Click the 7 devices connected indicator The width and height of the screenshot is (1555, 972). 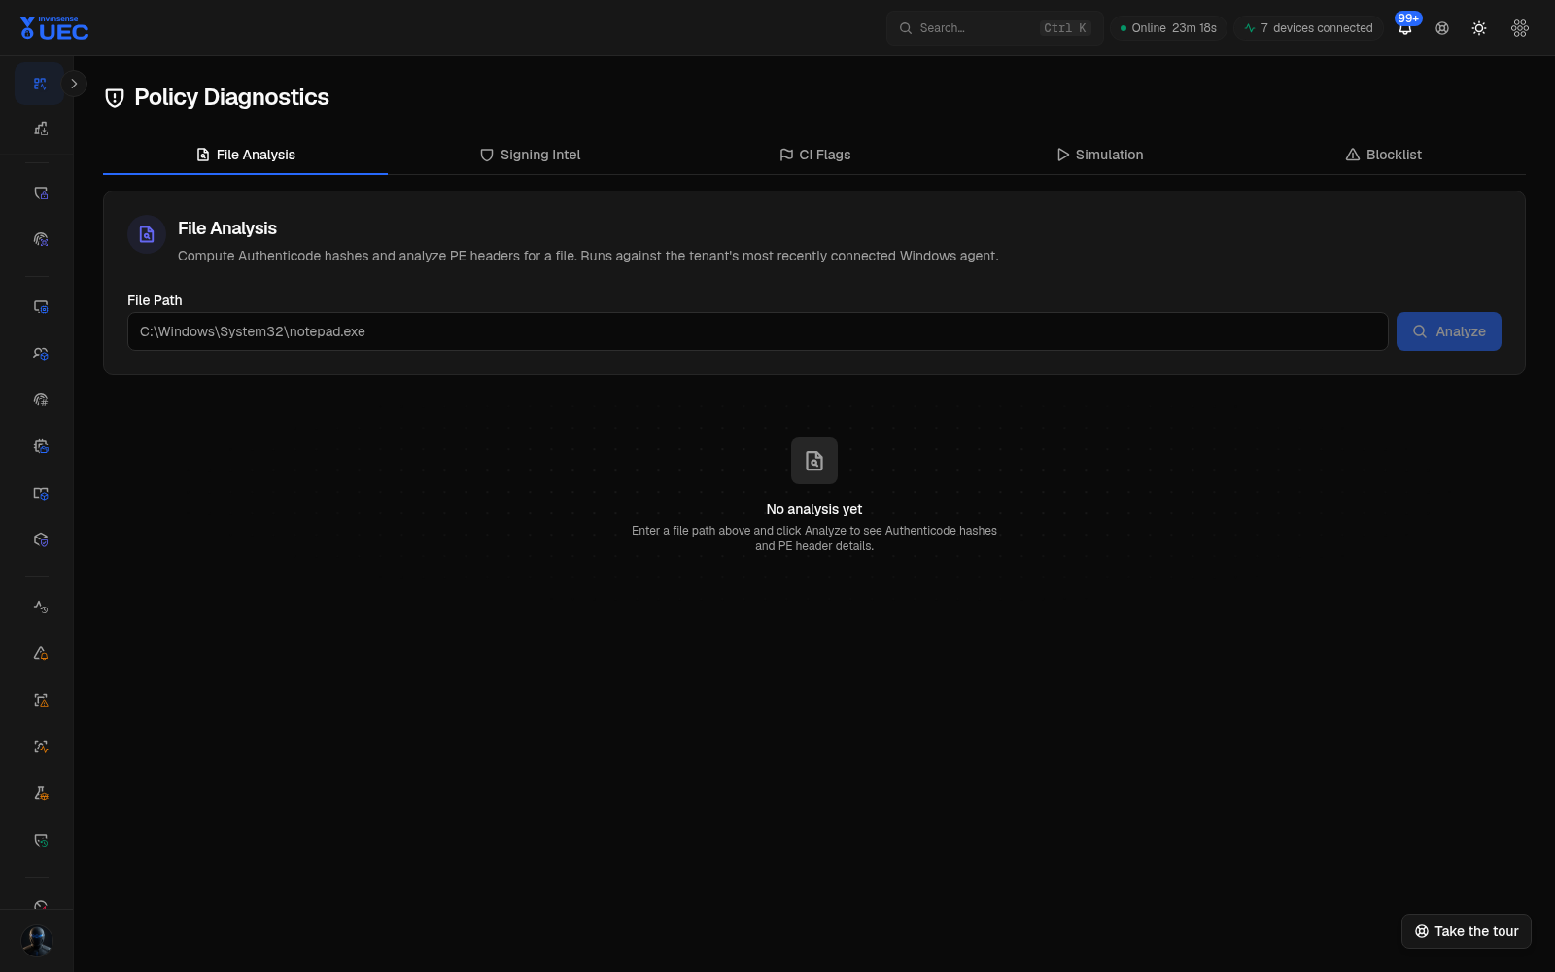click(1308, 28)
